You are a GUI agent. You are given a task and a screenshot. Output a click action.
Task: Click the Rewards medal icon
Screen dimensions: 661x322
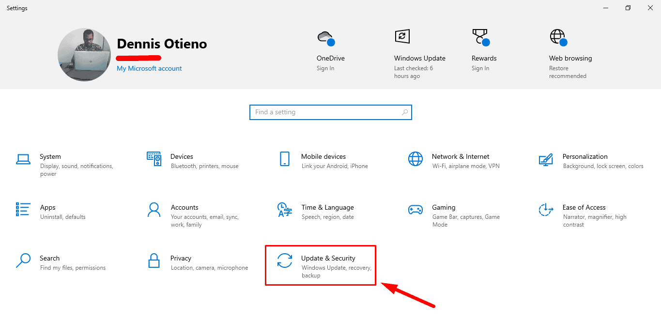(x=480, y=37)
